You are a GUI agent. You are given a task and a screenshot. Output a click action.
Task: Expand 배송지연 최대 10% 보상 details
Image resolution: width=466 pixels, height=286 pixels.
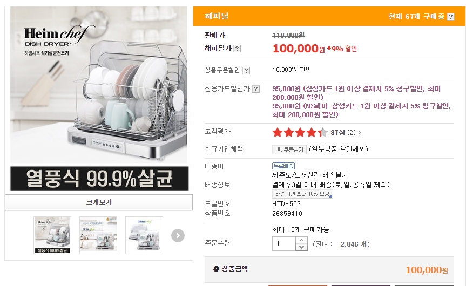pos(302,194)
